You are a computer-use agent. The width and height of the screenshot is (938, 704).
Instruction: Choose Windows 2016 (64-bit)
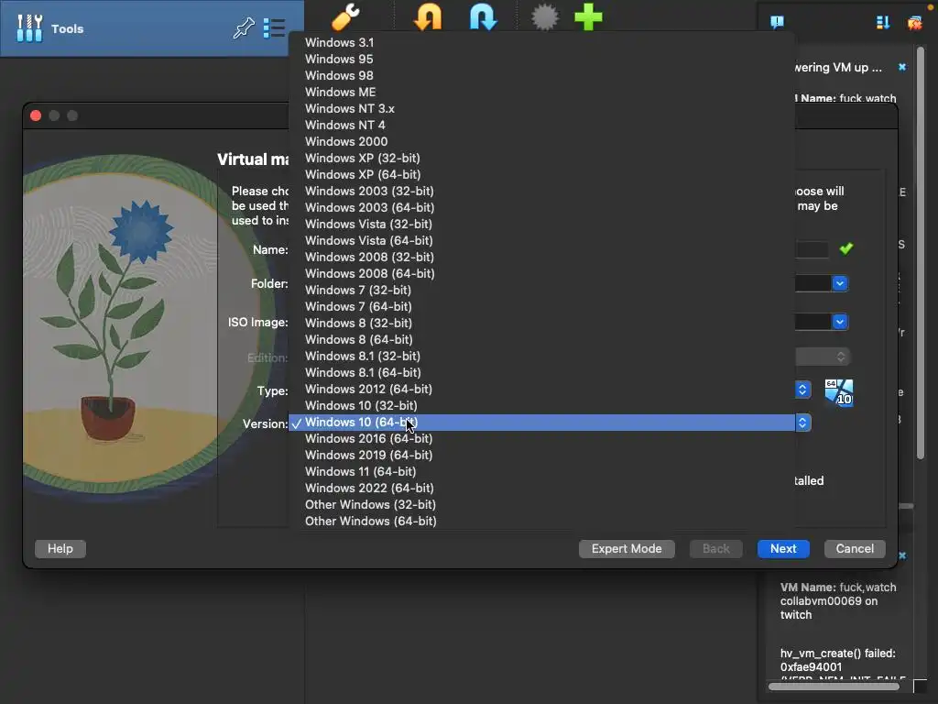point(541,438)
